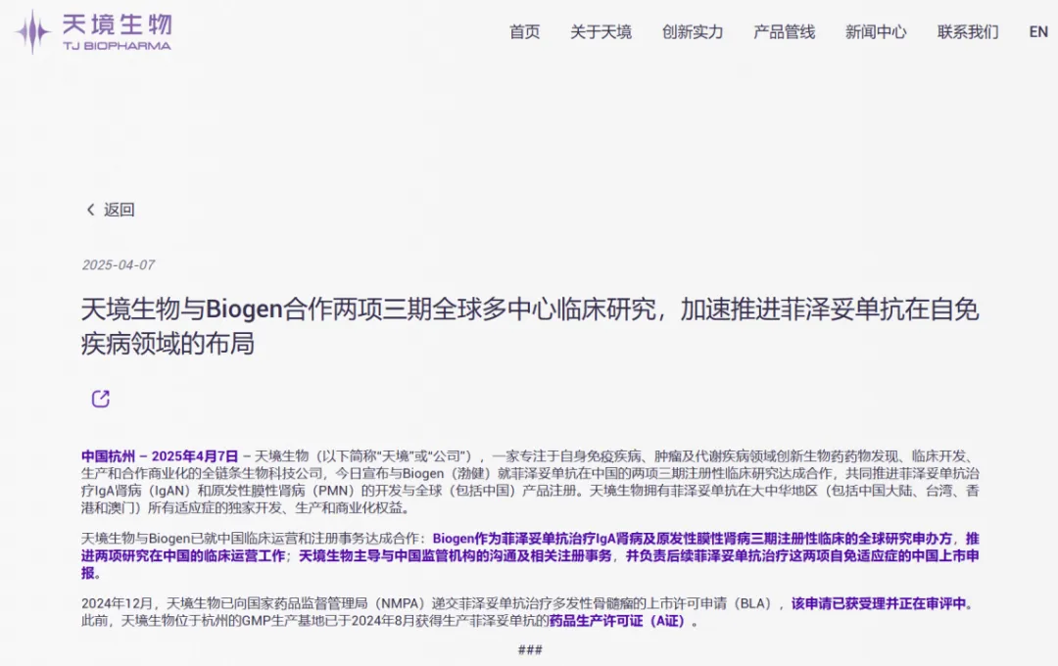Click the ### end-of-article marker
Image resolution: width=1058 pixels, height=666 pixels.
529,649
